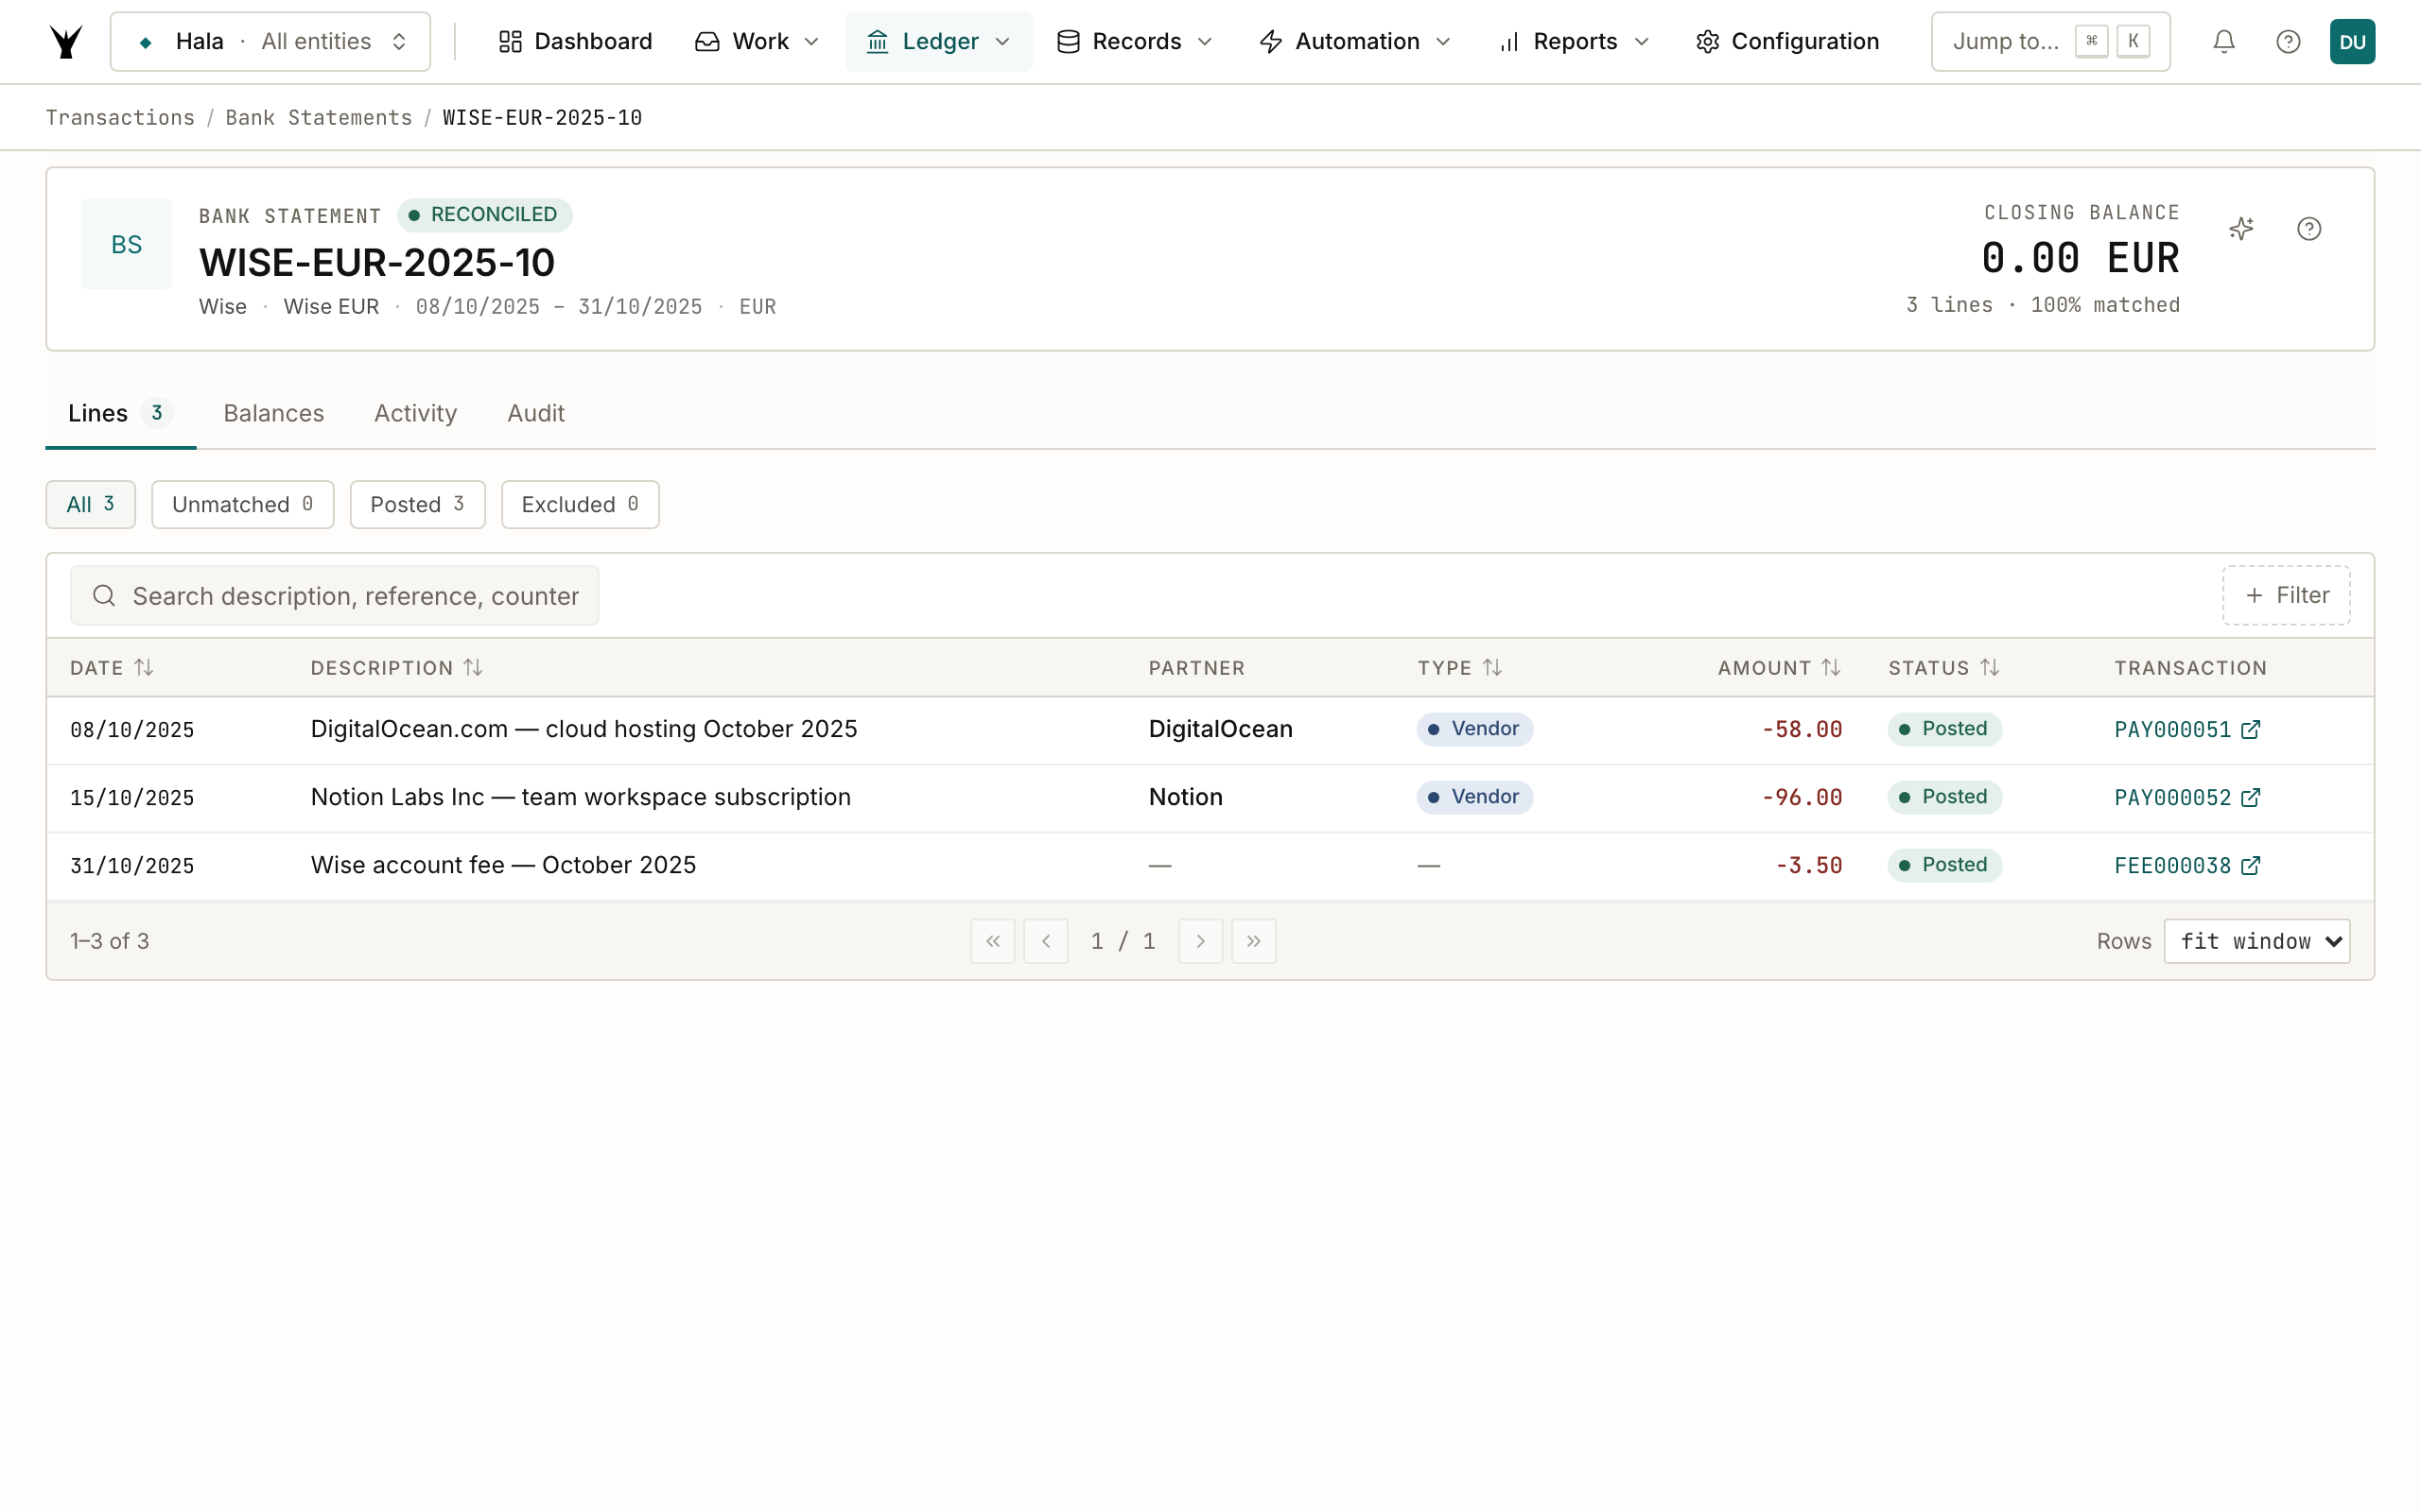
Task: Click the 0.00 EUR closing balance
Action: (2080, 259)
